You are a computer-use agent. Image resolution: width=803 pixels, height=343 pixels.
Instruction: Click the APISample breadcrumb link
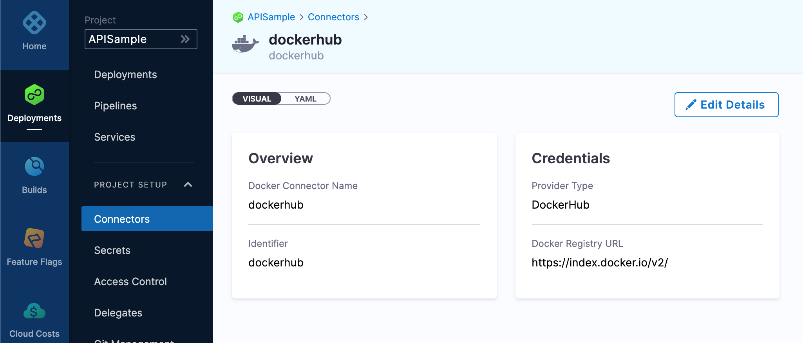(271, 17)
